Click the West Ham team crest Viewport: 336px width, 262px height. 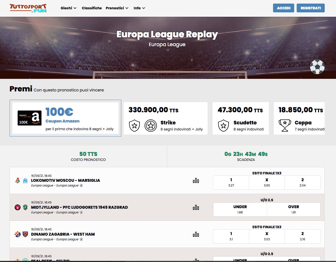click(25, 234)
